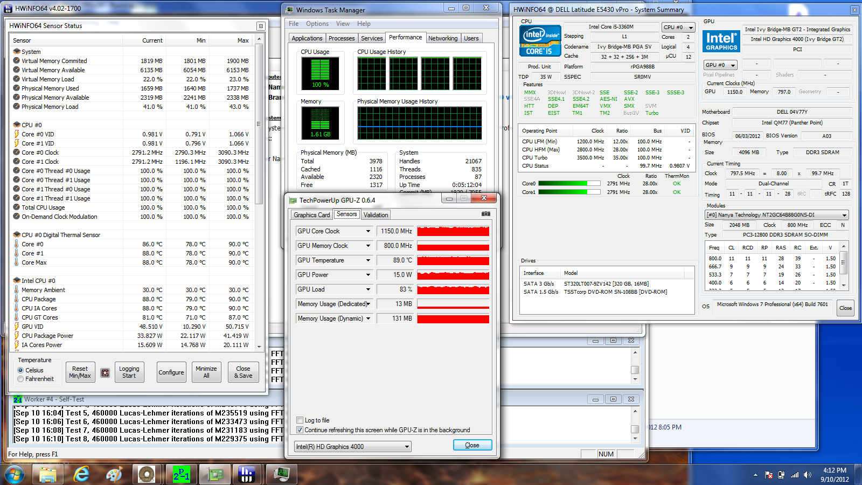The image size is (862, 485).
Task: Expand the Nanya Technology memory module dropdown
Action: point(777,214)
